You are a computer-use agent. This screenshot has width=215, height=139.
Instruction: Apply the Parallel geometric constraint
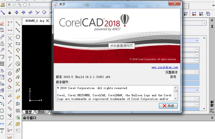pos(30,13)
